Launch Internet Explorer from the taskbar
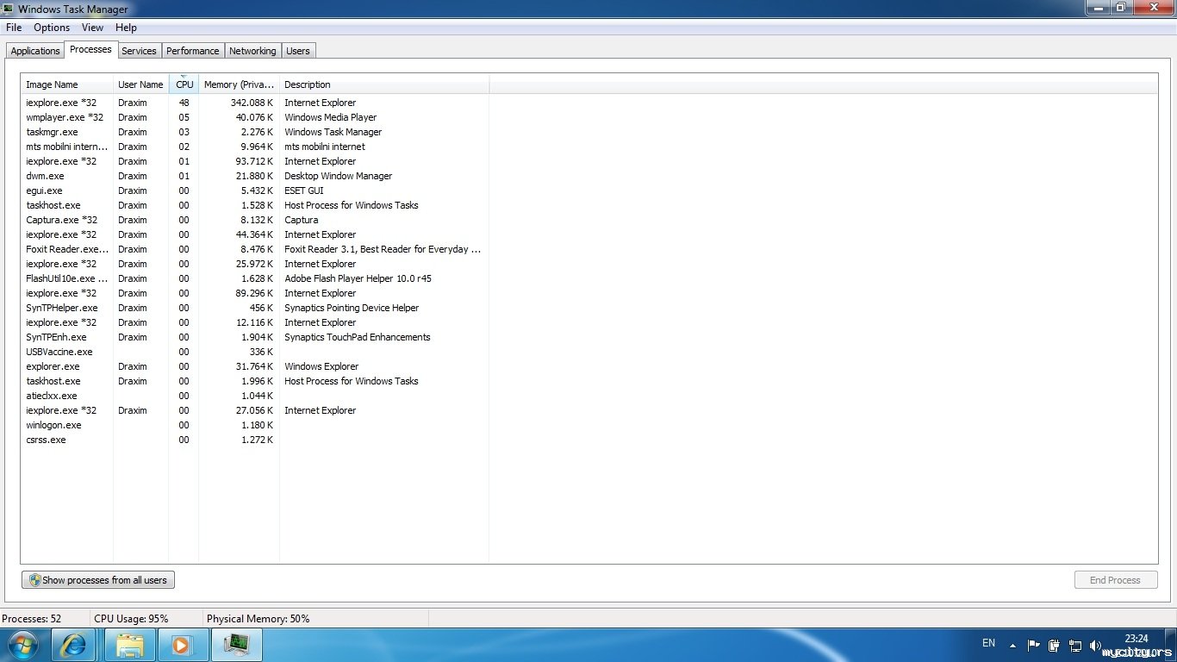Image resolution: width=1177 pixels, height=662 pixels. tap(74, 645)
